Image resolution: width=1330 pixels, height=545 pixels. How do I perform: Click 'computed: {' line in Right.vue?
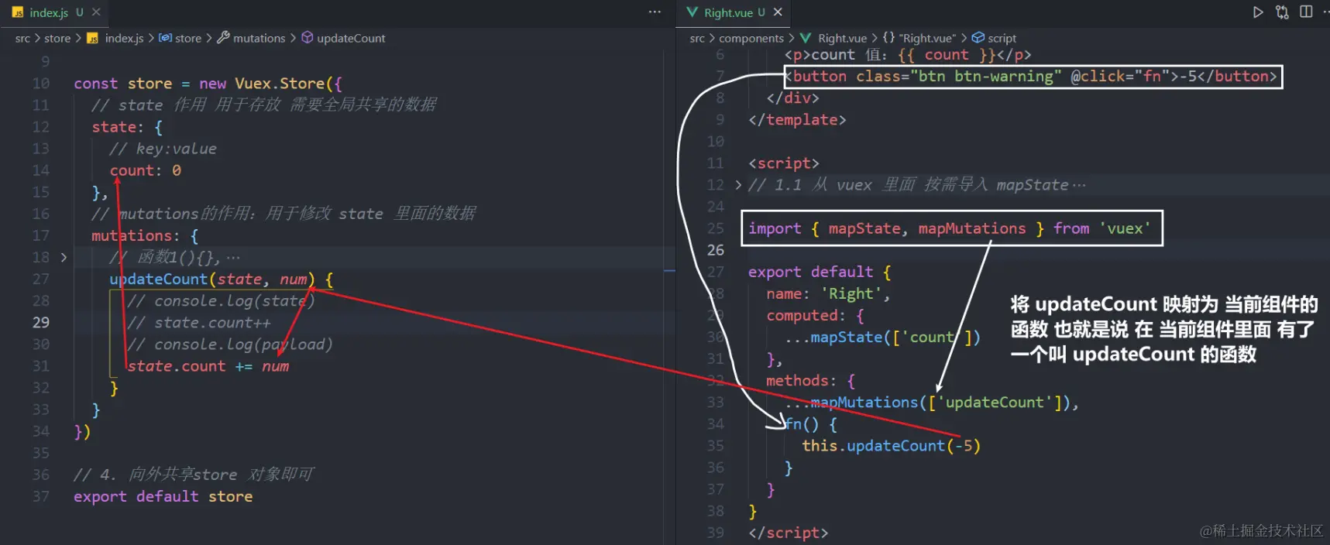(x=815, y=316)
